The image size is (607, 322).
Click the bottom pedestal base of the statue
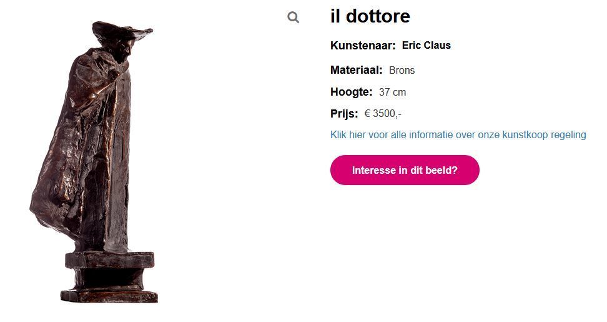pos(109,295)
